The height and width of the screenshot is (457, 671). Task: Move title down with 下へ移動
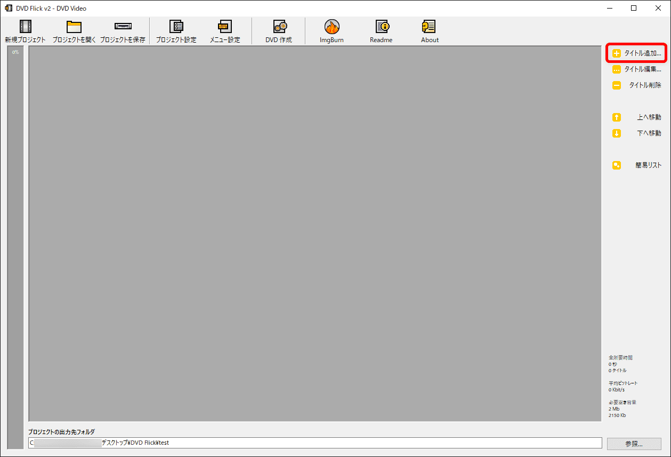click(x=637, y=133)
